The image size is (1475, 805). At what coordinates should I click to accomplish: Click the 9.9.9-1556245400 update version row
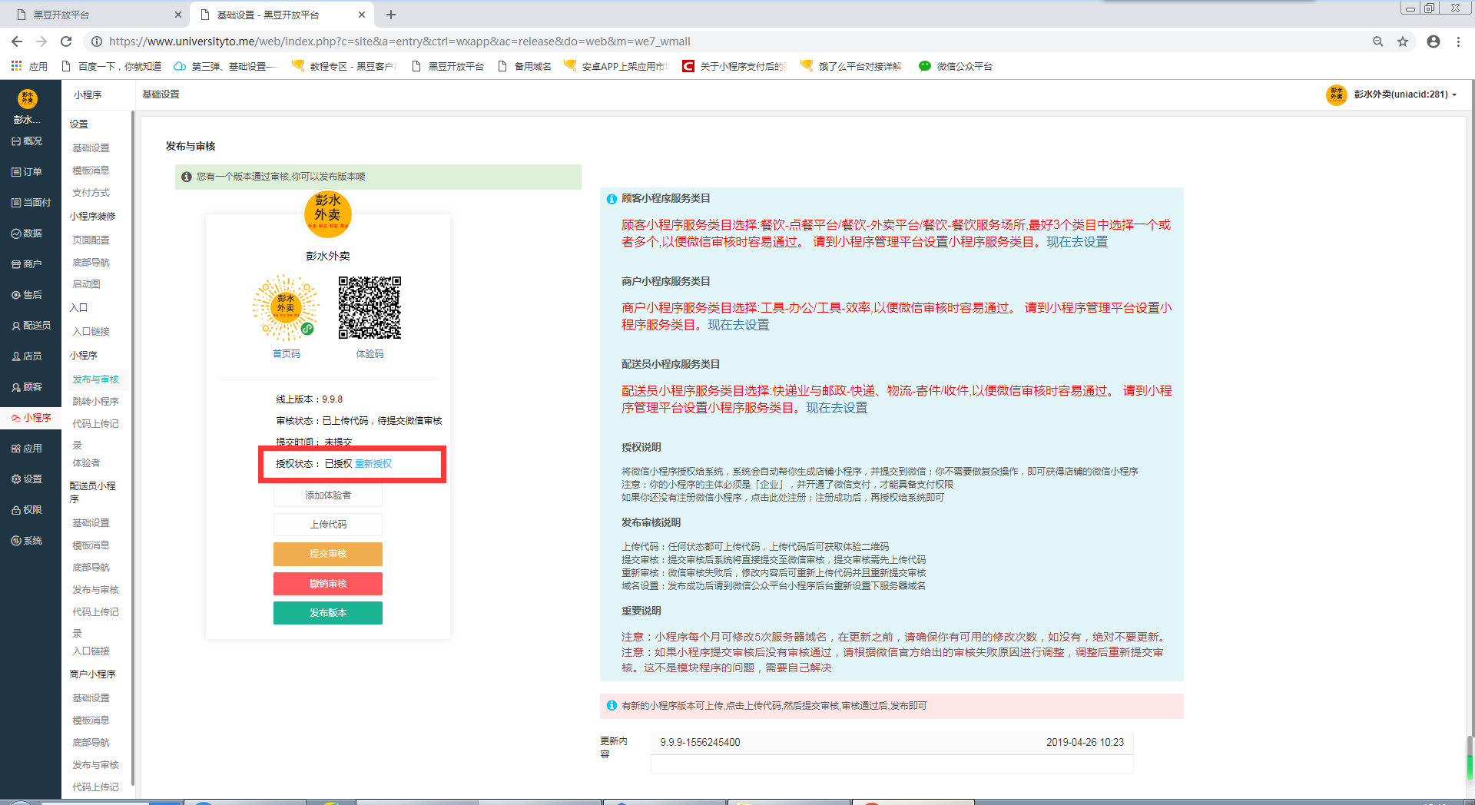point(892,742)
